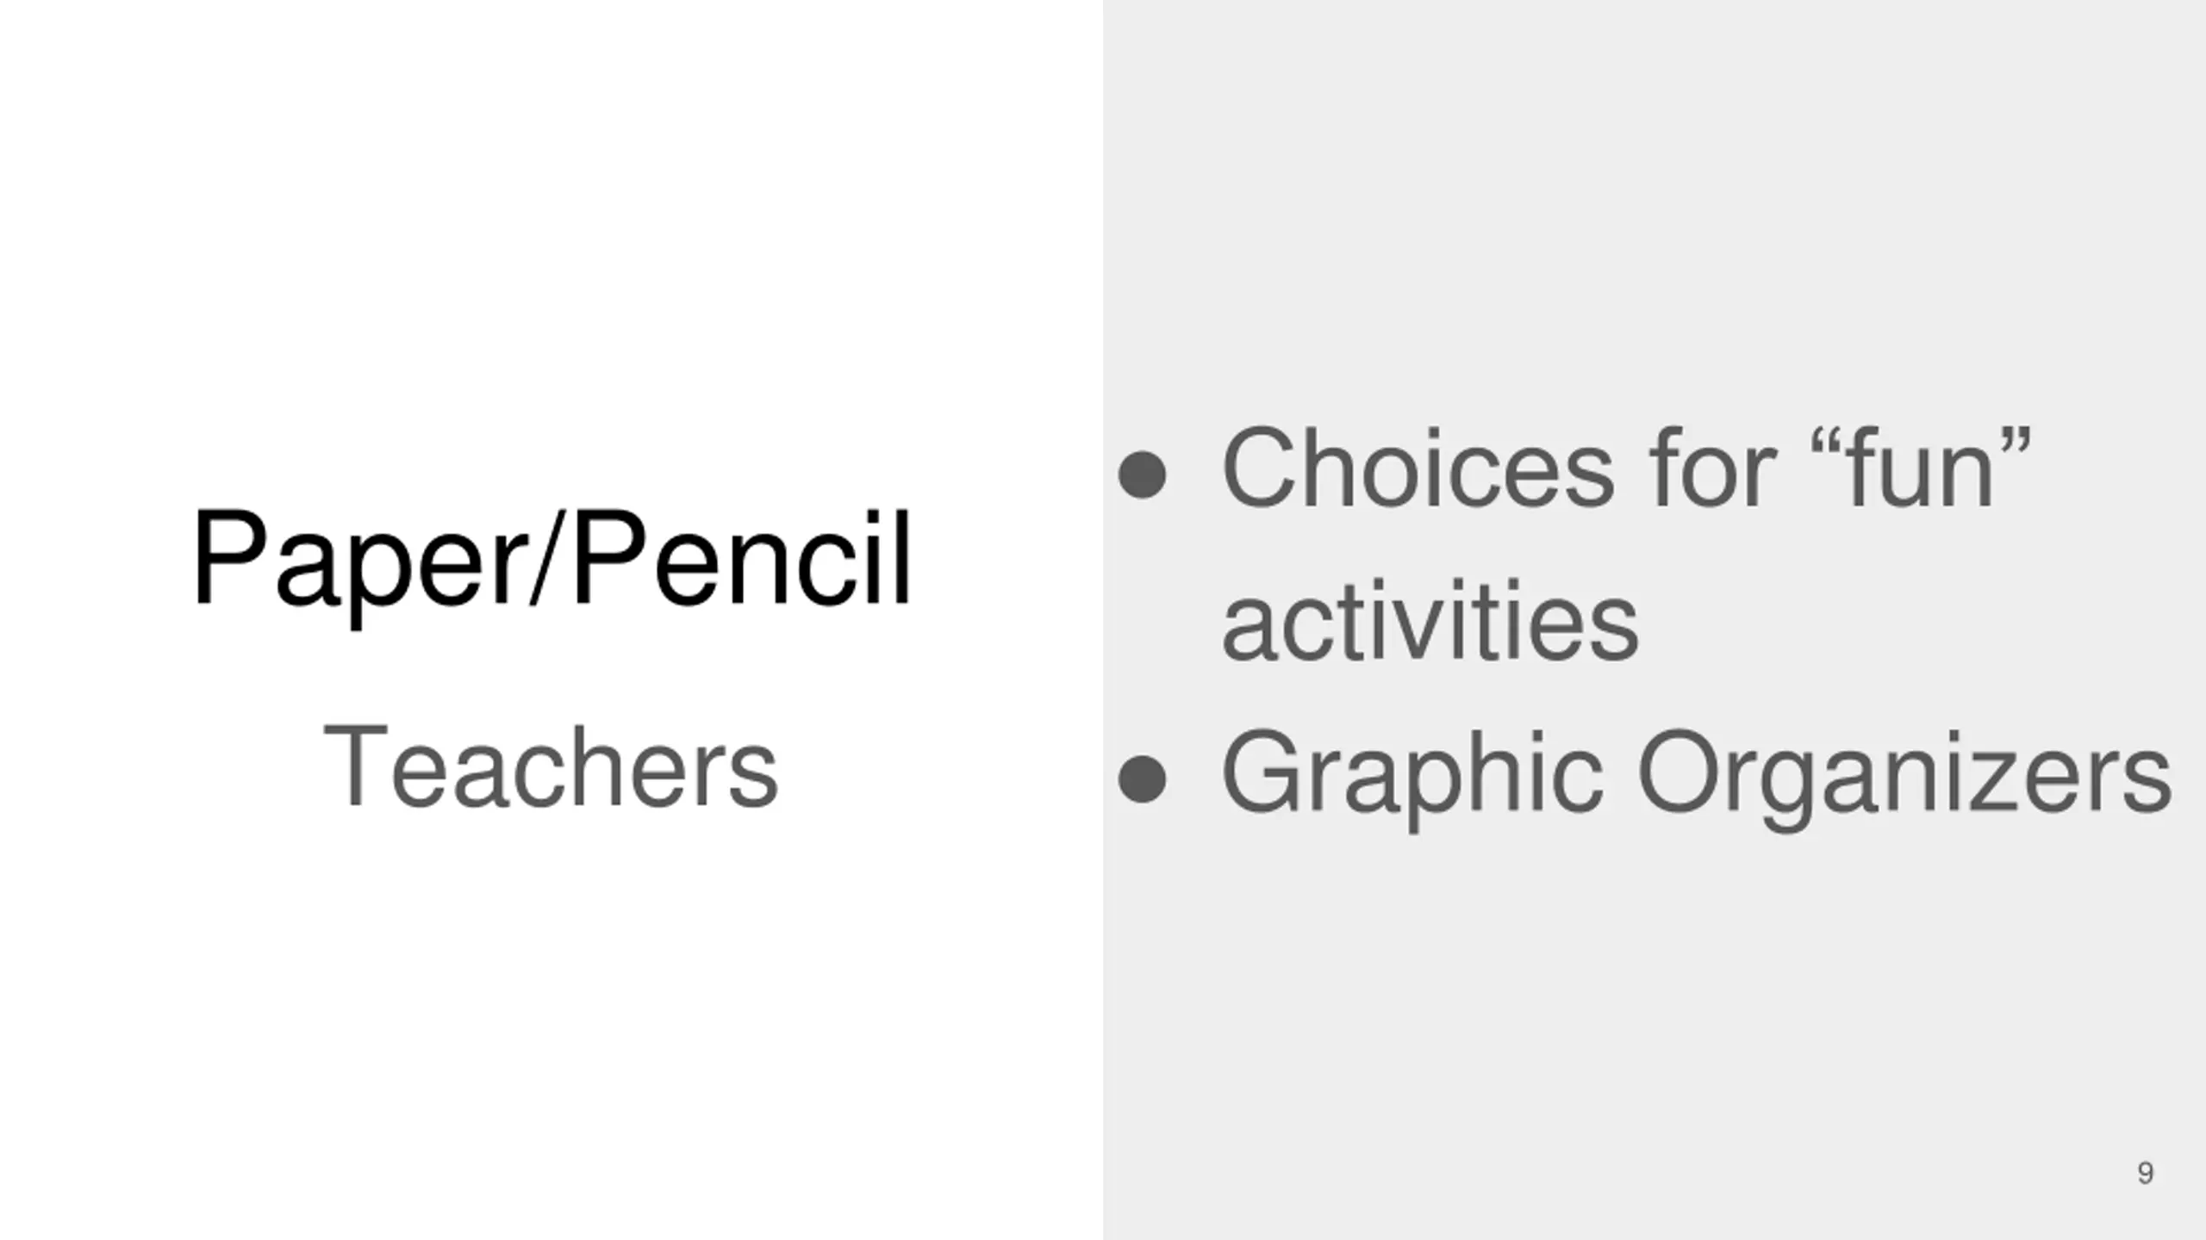Image resolution: width=2206 pixels, height=1240 pixels.
Task: Click the slide number 9
Action: point(2146,1173)
